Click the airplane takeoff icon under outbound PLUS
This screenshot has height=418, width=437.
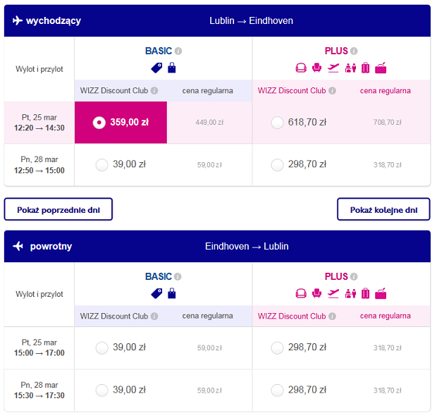point(333,68)
